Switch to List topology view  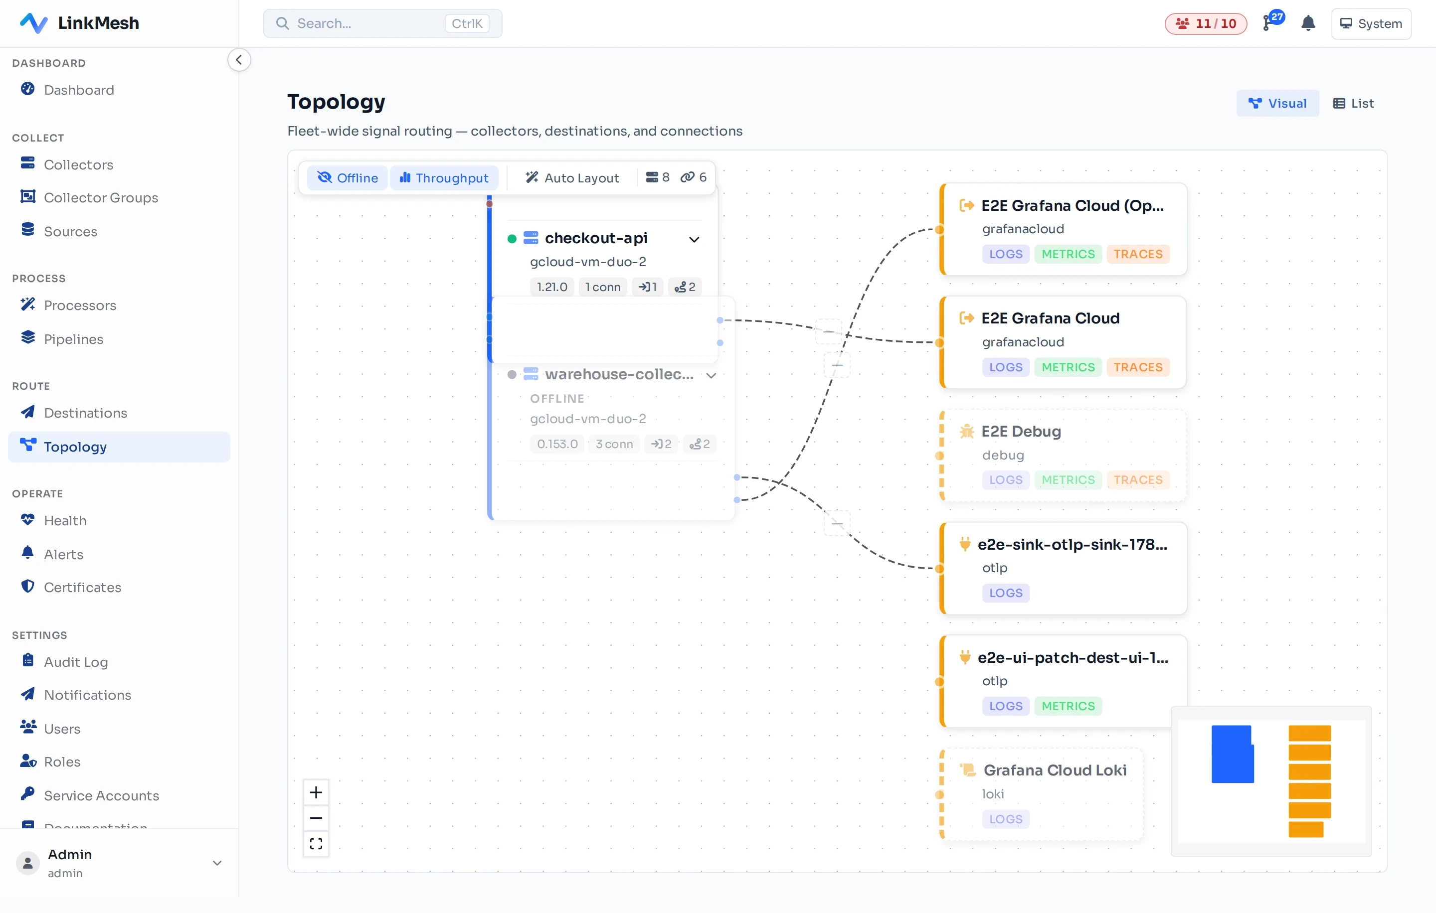1353,104
